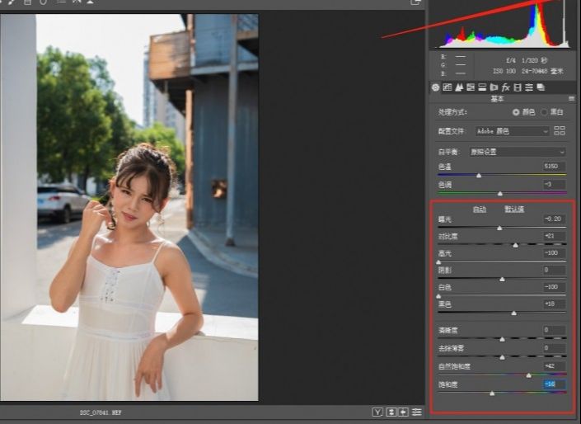The image size is (581, 424).
Task: Click the 清晰度 clarity slider handle
Action: [x=502, y=339]
